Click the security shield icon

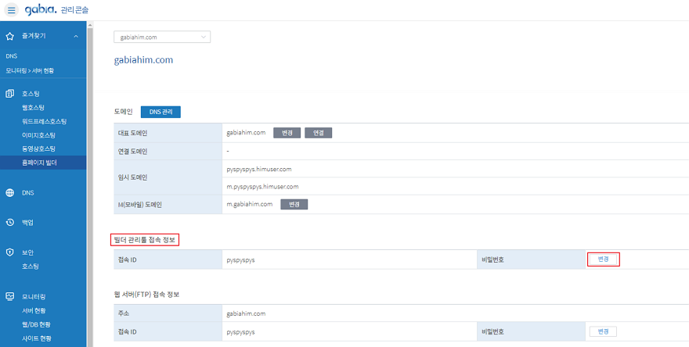(x=10, y=252)
